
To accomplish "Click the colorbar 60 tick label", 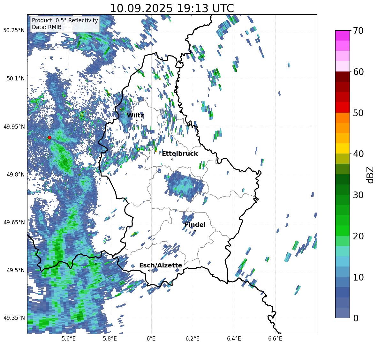I will 359,72.
